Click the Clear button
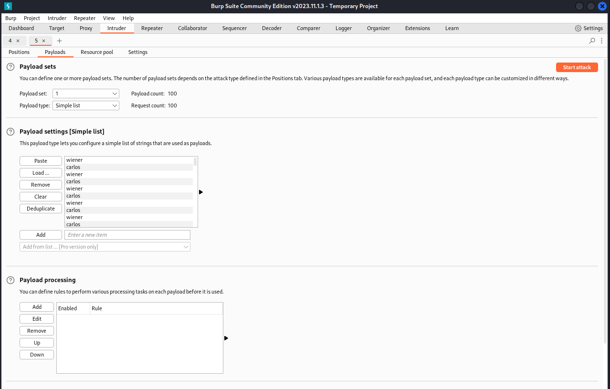The width and height of the screenshot is (610, 389). pyautogui.click(x=41, y=197)
